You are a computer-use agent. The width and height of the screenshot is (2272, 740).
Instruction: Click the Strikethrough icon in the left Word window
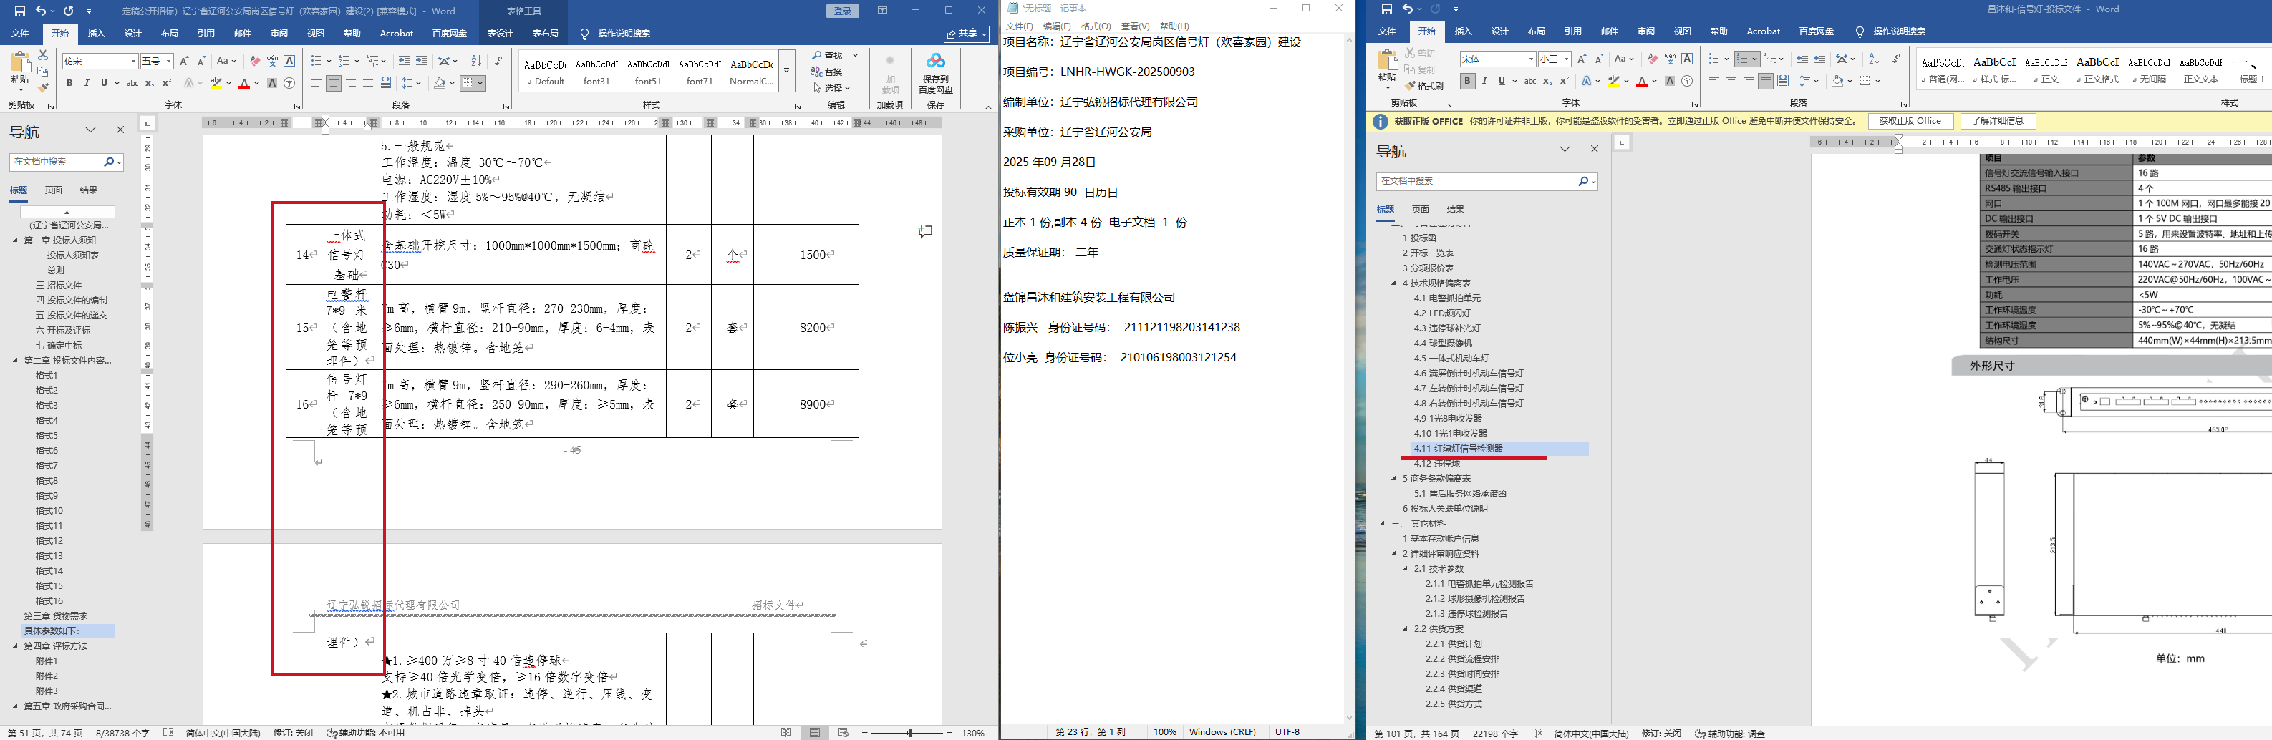coord(132,83)
